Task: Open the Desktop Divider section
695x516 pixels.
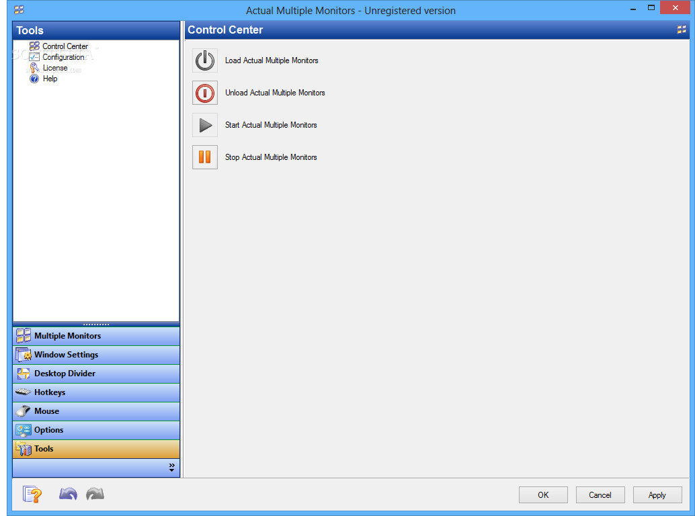Action: point(96,374)
